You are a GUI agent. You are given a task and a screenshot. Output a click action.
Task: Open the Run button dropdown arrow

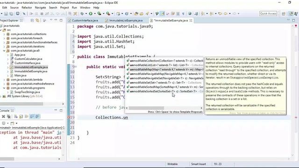pos(95,14)
